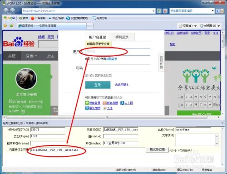
Task: Click the 元素特征字符串 field with id:TANGRAM__PSP_160__userName
Action: (x=88, y=150)
